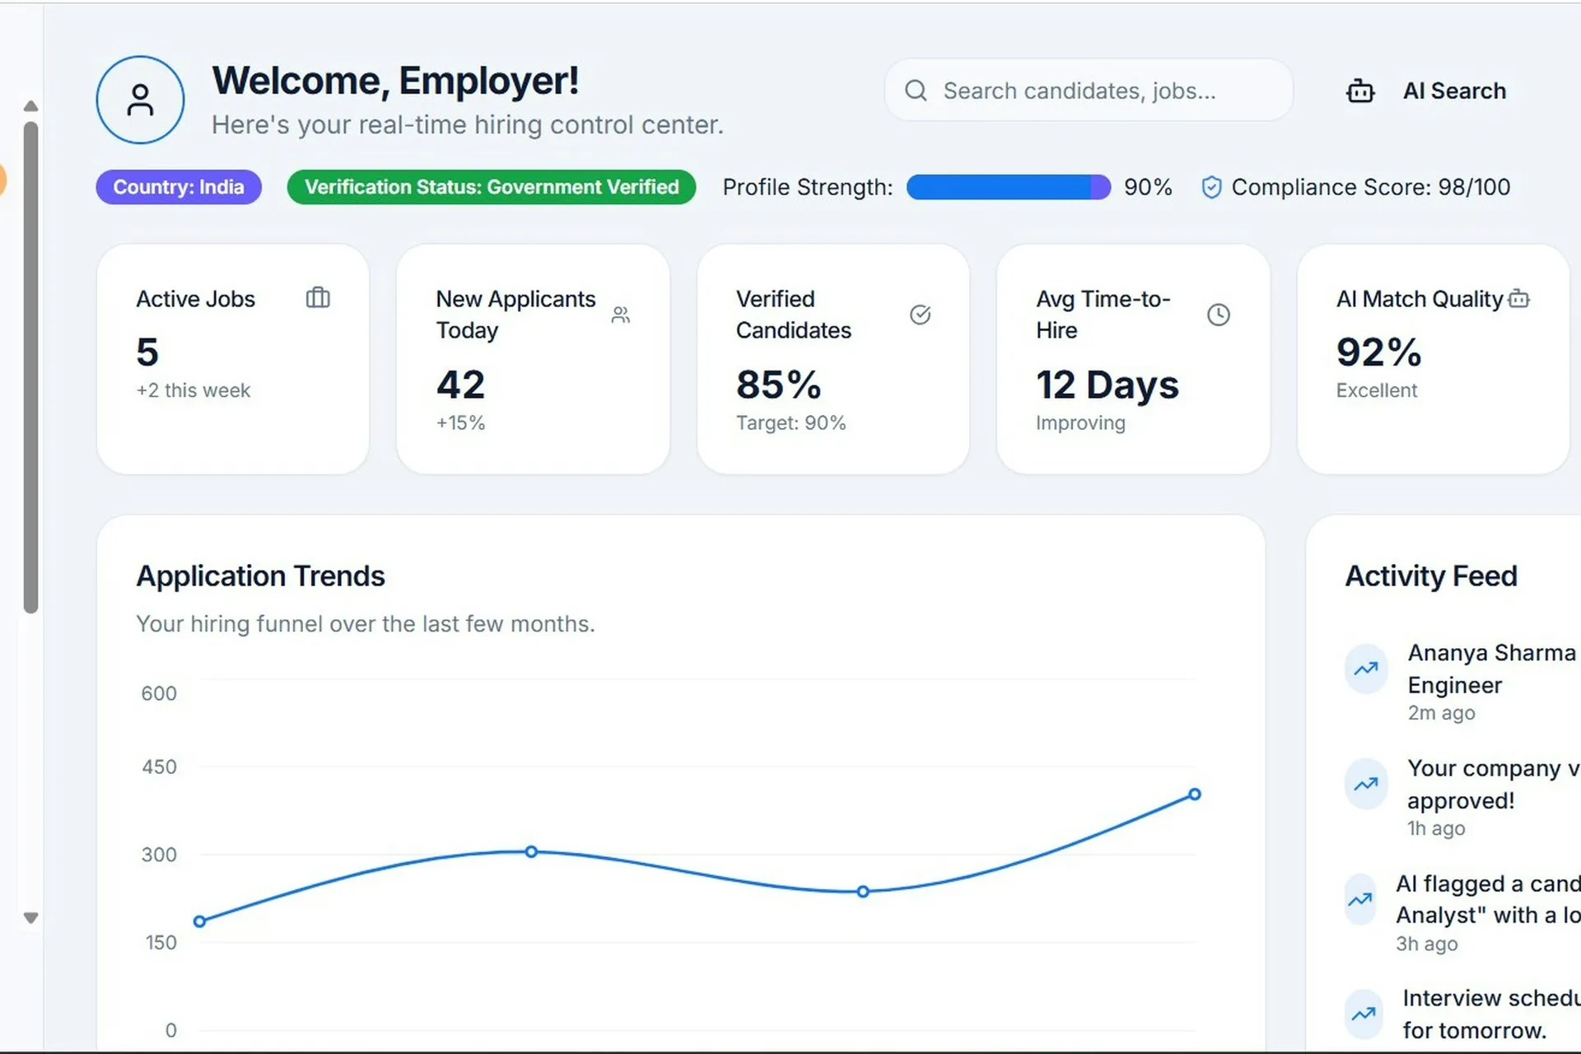Viewport: 1581px width, 1054px height.
Task: Click the Ananya Sharma activity trend icon
Action: (1366, 669)
